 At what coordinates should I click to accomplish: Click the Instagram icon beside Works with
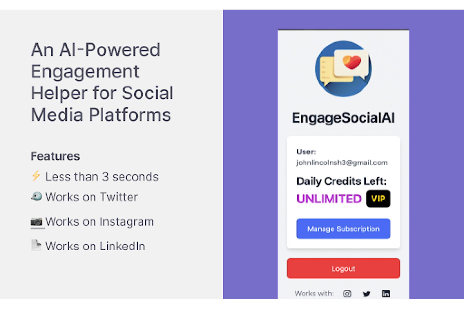click(x=347, y=294)
